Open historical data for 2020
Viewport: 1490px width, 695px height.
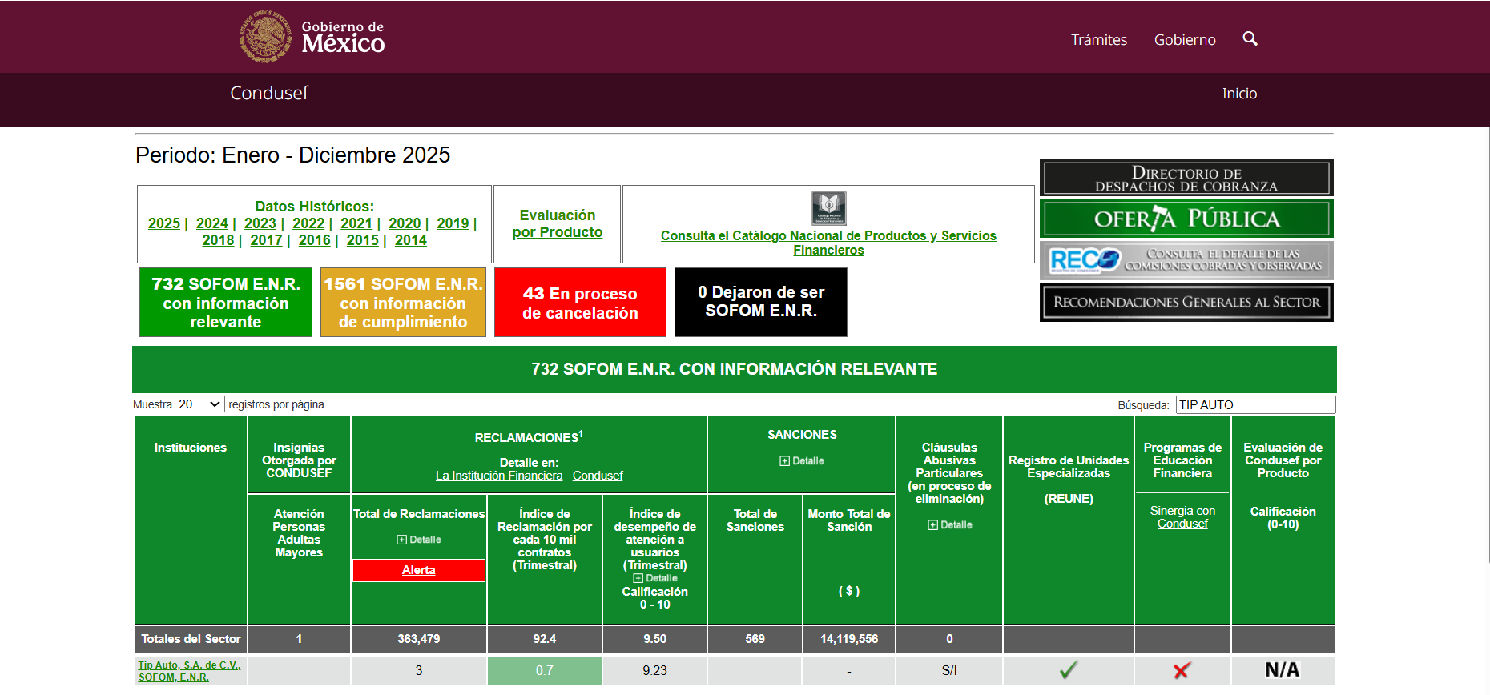(x=405, y=223)
